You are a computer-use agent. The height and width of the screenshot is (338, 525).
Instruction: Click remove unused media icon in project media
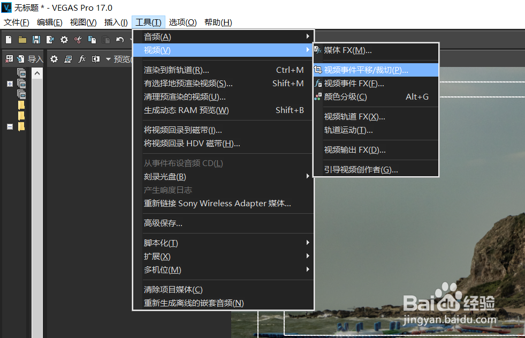point(10,59)
